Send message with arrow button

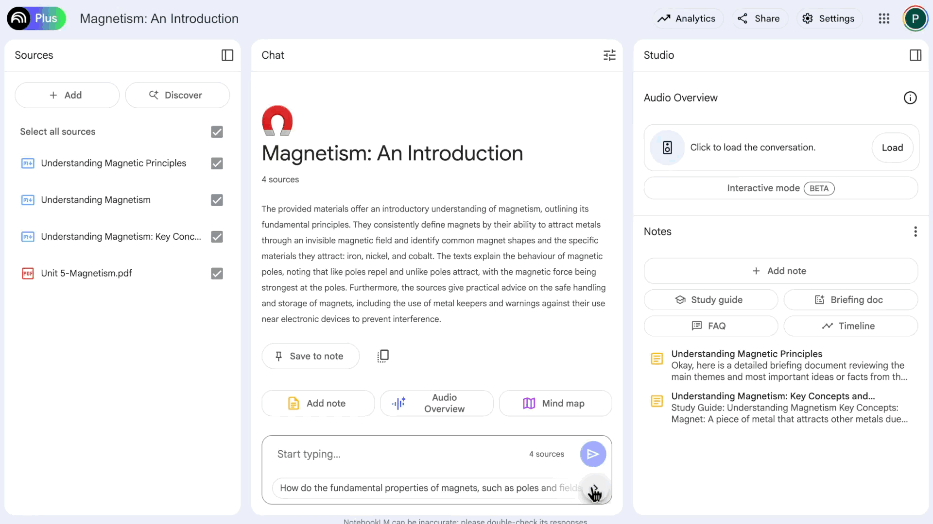(x=592, y=454)
